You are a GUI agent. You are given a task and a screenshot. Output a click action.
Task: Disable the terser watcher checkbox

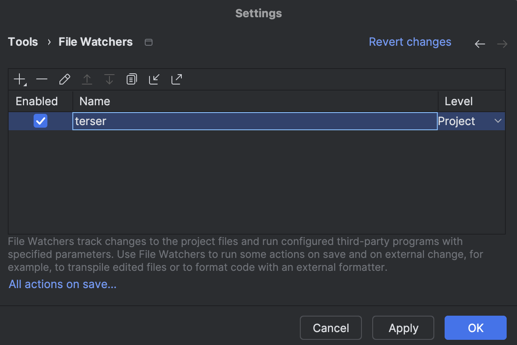(x=40, y=121)
